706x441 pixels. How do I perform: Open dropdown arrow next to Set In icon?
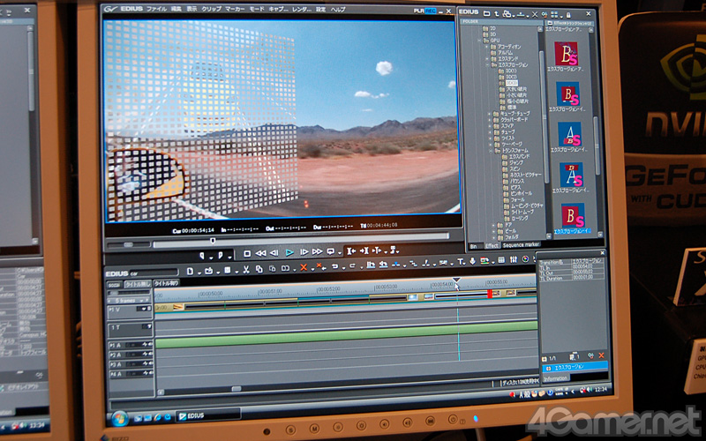point(211,258)
